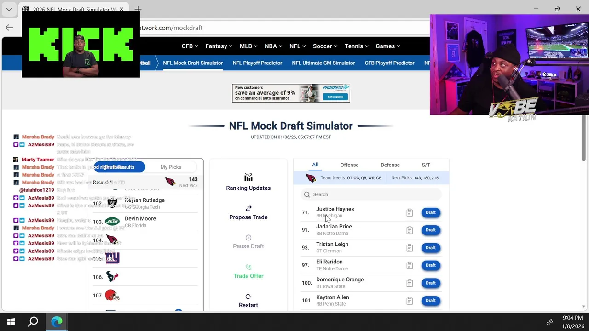Click the Progressive insurance ad banner
Screen dimensions: 589x331
click(291, 93)
